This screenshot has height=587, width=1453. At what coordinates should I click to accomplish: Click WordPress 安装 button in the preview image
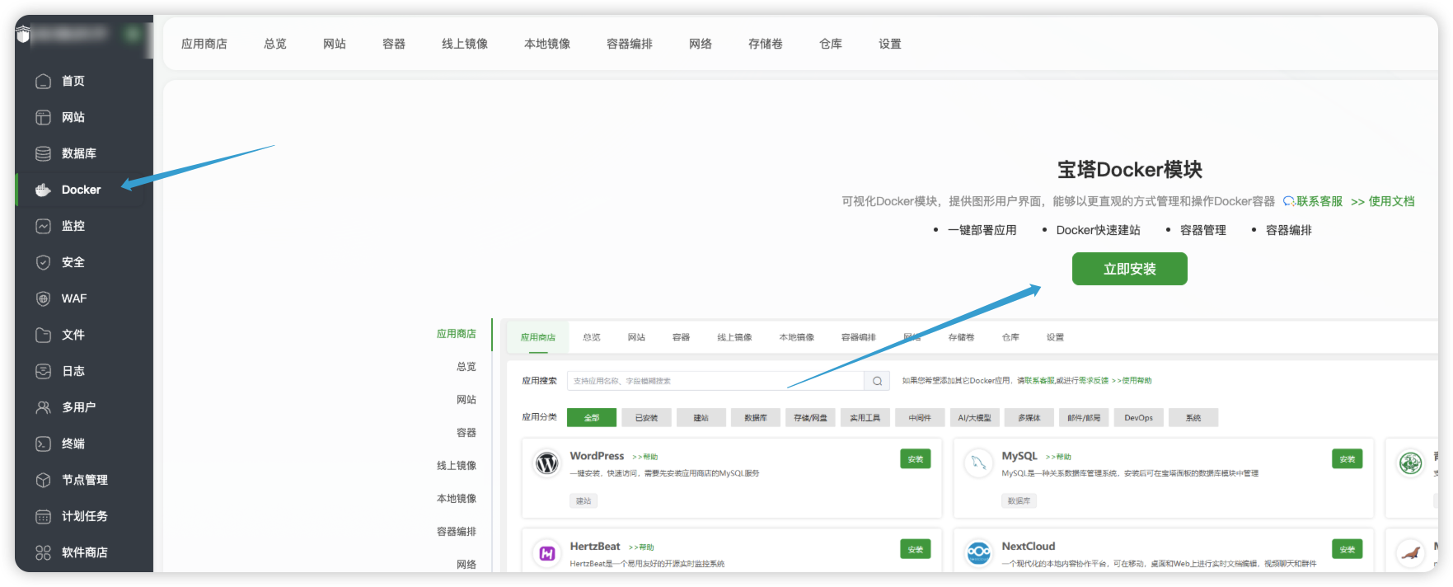click(915, 459)
